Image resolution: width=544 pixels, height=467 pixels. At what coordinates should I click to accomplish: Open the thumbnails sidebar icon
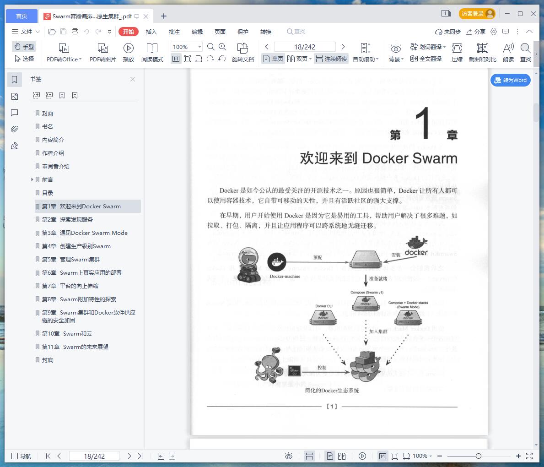tap(15, 96)
